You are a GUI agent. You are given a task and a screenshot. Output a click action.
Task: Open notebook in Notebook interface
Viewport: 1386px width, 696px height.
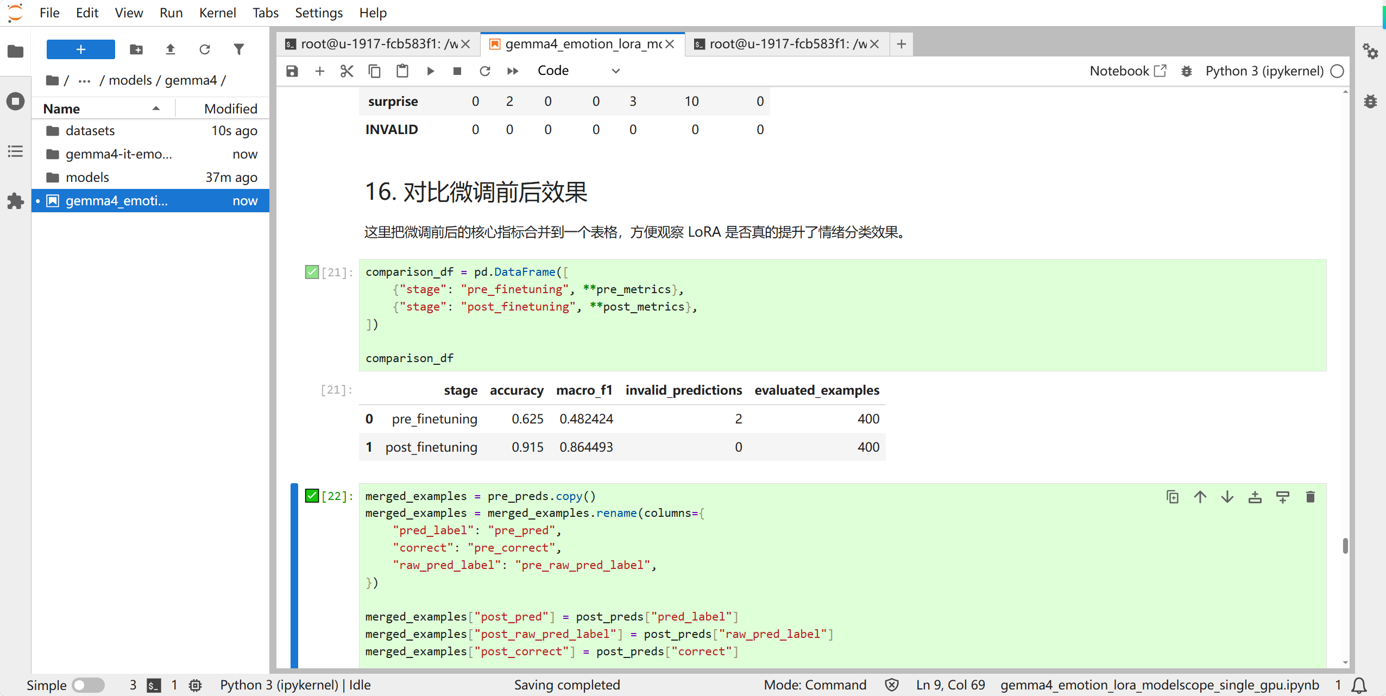(x=1127, y=71)
